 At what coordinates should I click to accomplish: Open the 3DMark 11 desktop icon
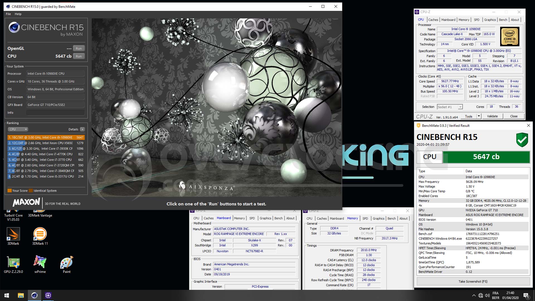(x=40, y=236)
